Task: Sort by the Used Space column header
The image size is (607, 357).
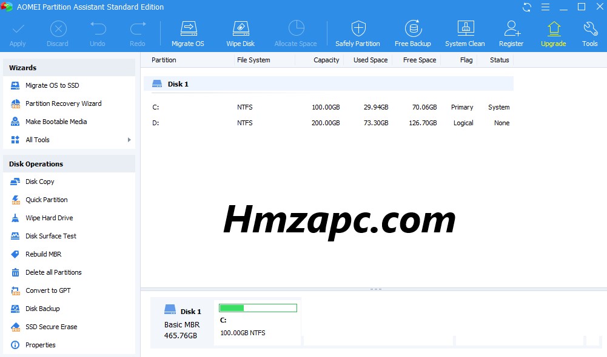Action: [371, 60]
